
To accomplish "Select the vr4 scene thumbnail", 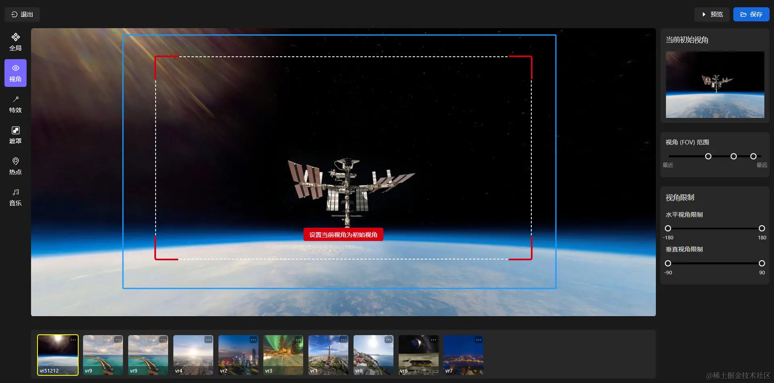I will pos(193,355).
